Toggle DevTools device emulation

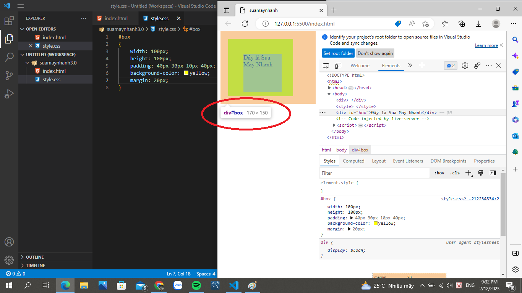[338, 66]
